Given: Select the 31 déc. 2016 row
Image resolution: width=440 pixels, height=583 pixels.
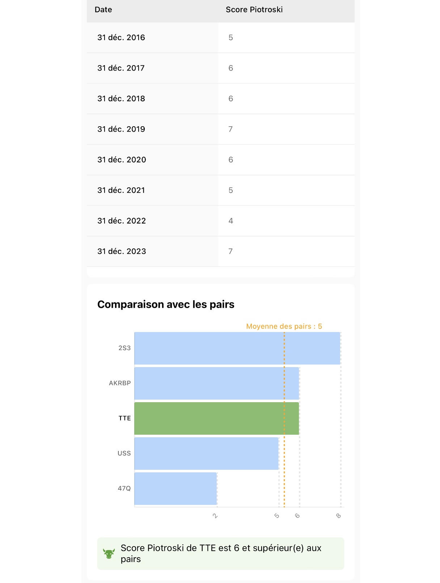Looking at the screenshot, I should click(x=221, y=38).
